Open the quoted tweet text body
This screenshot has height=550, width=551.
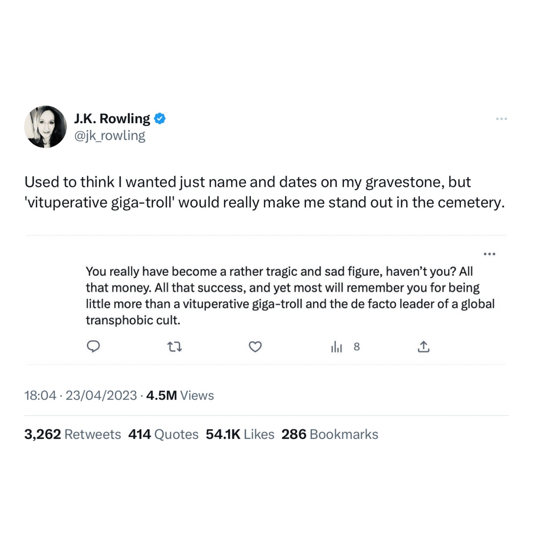tap(290, 296)
